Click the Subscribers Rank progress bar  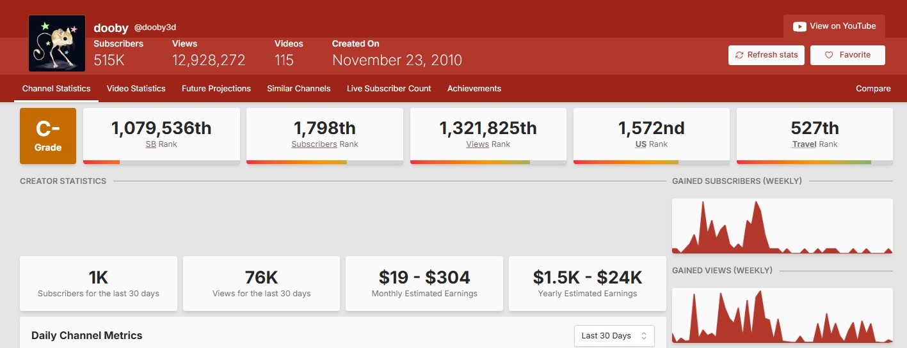325,162
